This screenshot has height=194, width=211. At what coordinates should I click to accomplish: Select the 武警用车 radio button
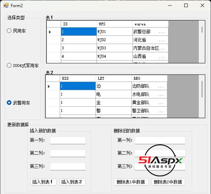(19, 103)
